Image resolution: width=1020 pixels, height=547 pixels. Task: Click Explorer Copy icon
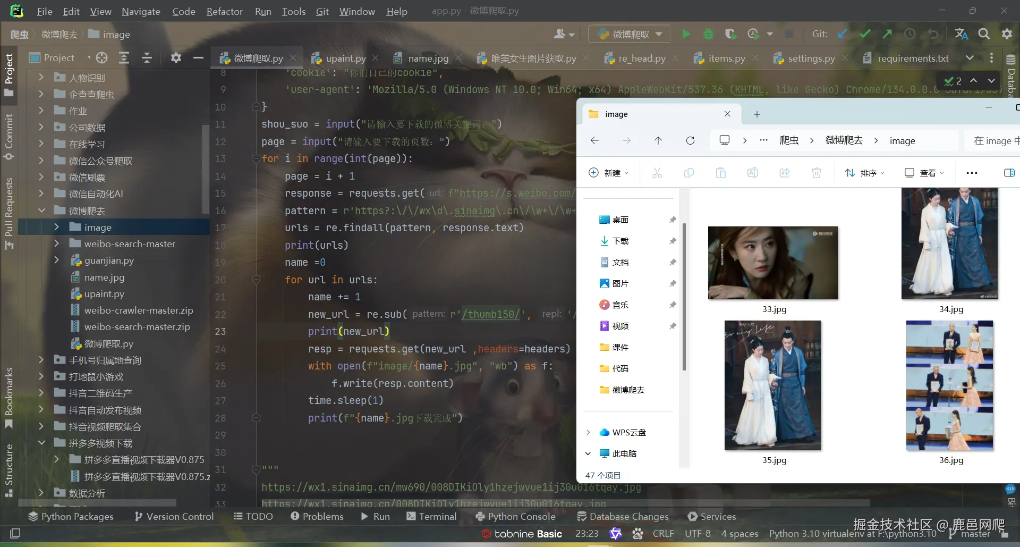pos(689,173)
